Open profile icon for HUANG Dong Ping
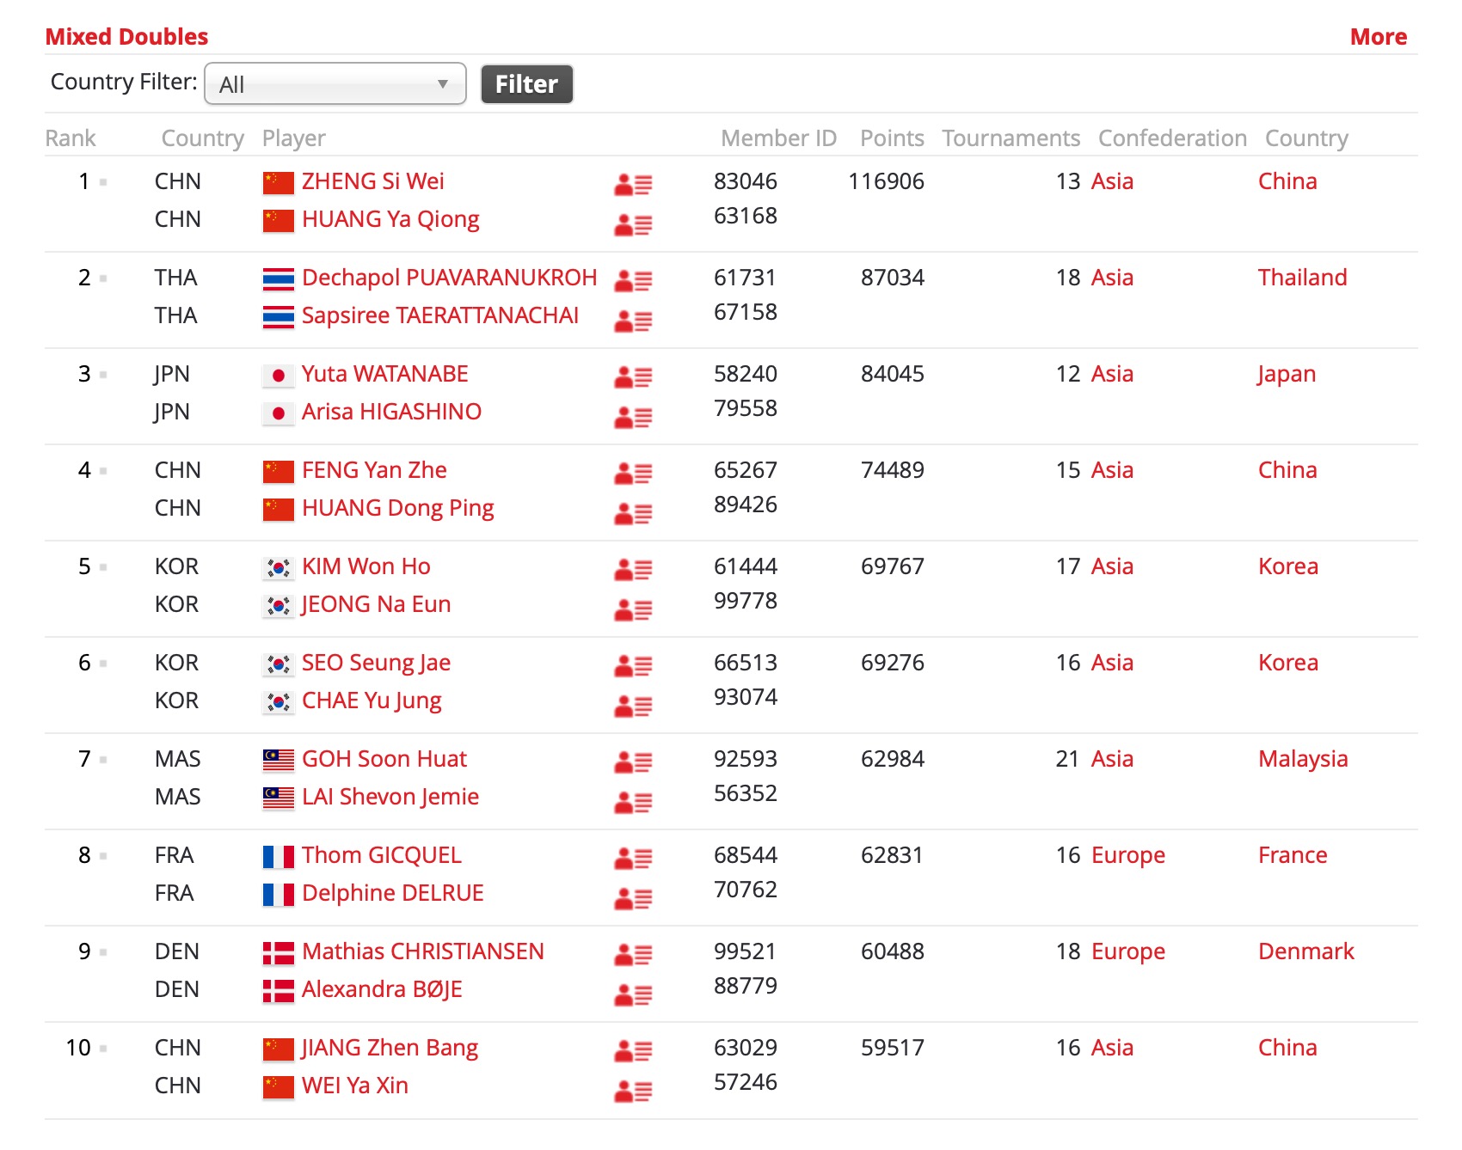 point(633,514)
